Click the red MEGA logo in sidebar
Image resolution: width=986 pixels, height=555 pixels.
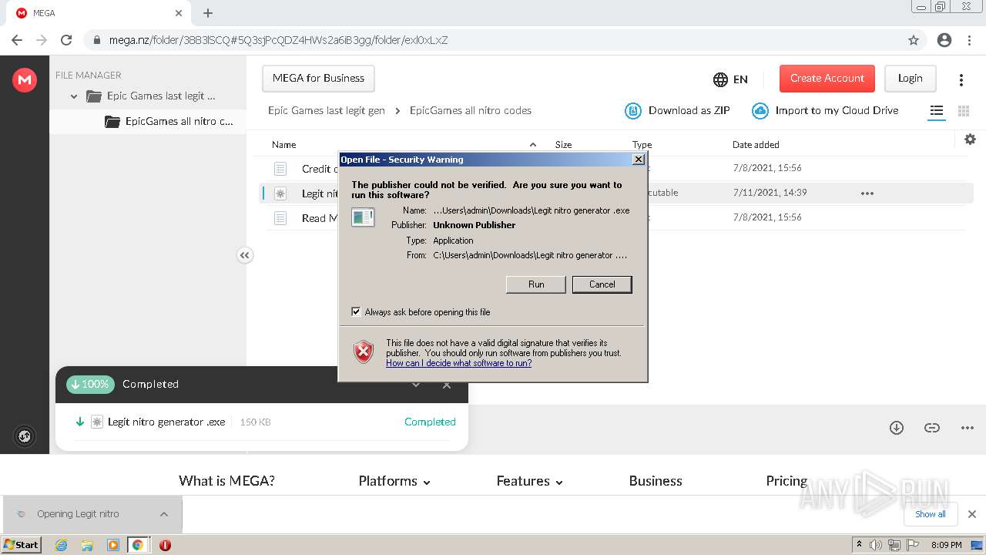pos(25,79)
